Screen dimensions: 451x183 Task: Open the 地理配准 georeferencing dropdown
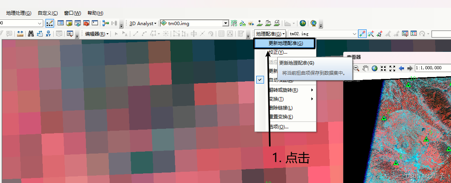click(270, 34)
